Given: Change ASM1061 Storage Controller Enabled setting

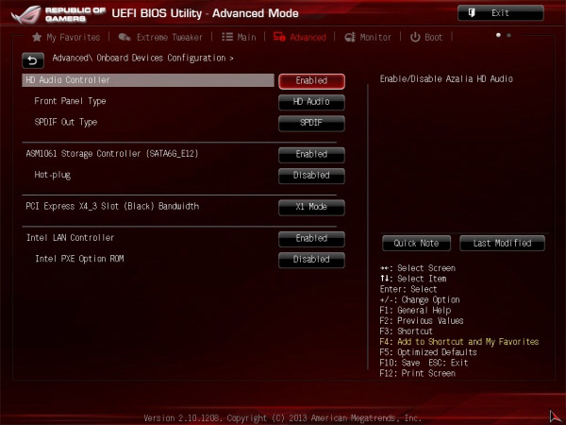Looking at the screenshot, I should point(311,155).
